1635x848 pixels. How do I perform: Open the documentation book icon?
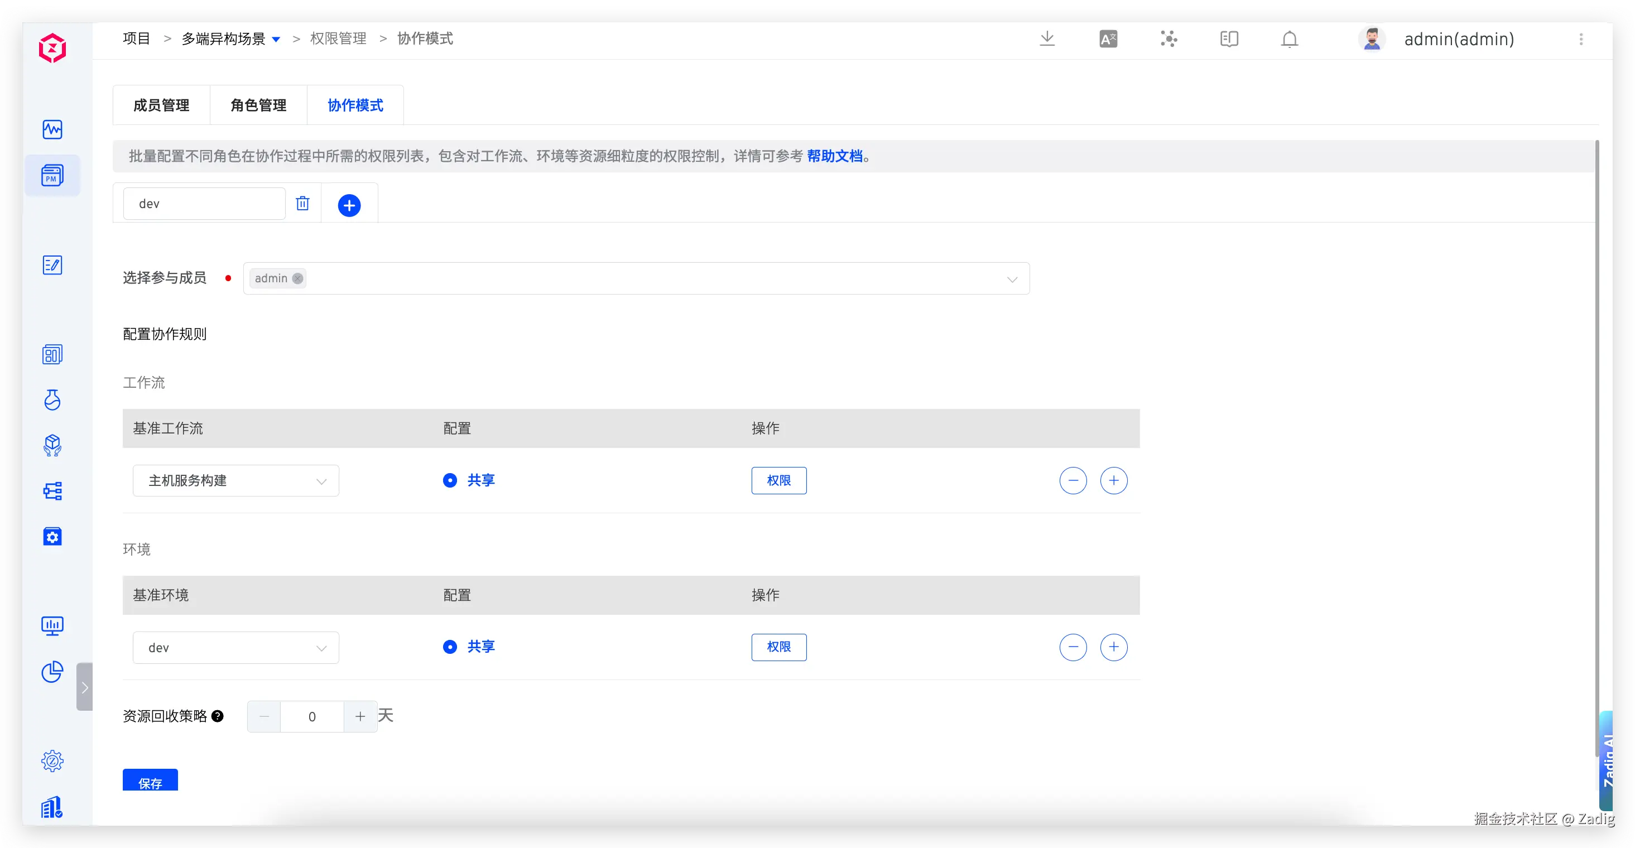(1229, 40)
